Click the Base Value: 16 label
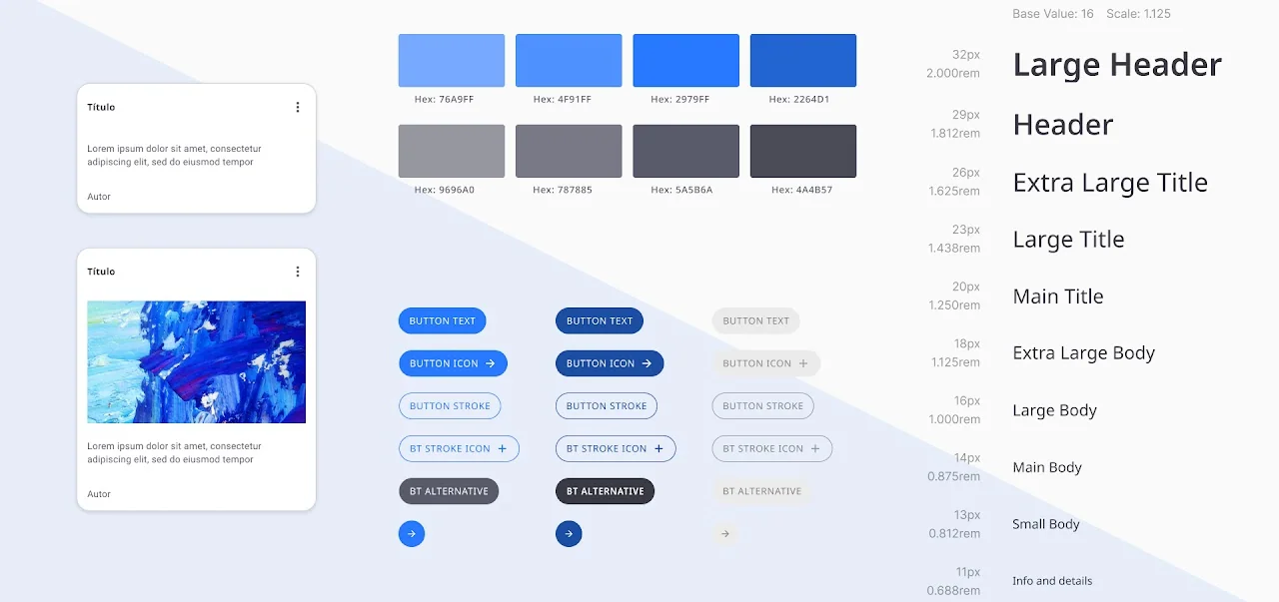This screenshot has width=1279, height=602. [1053, 14]
